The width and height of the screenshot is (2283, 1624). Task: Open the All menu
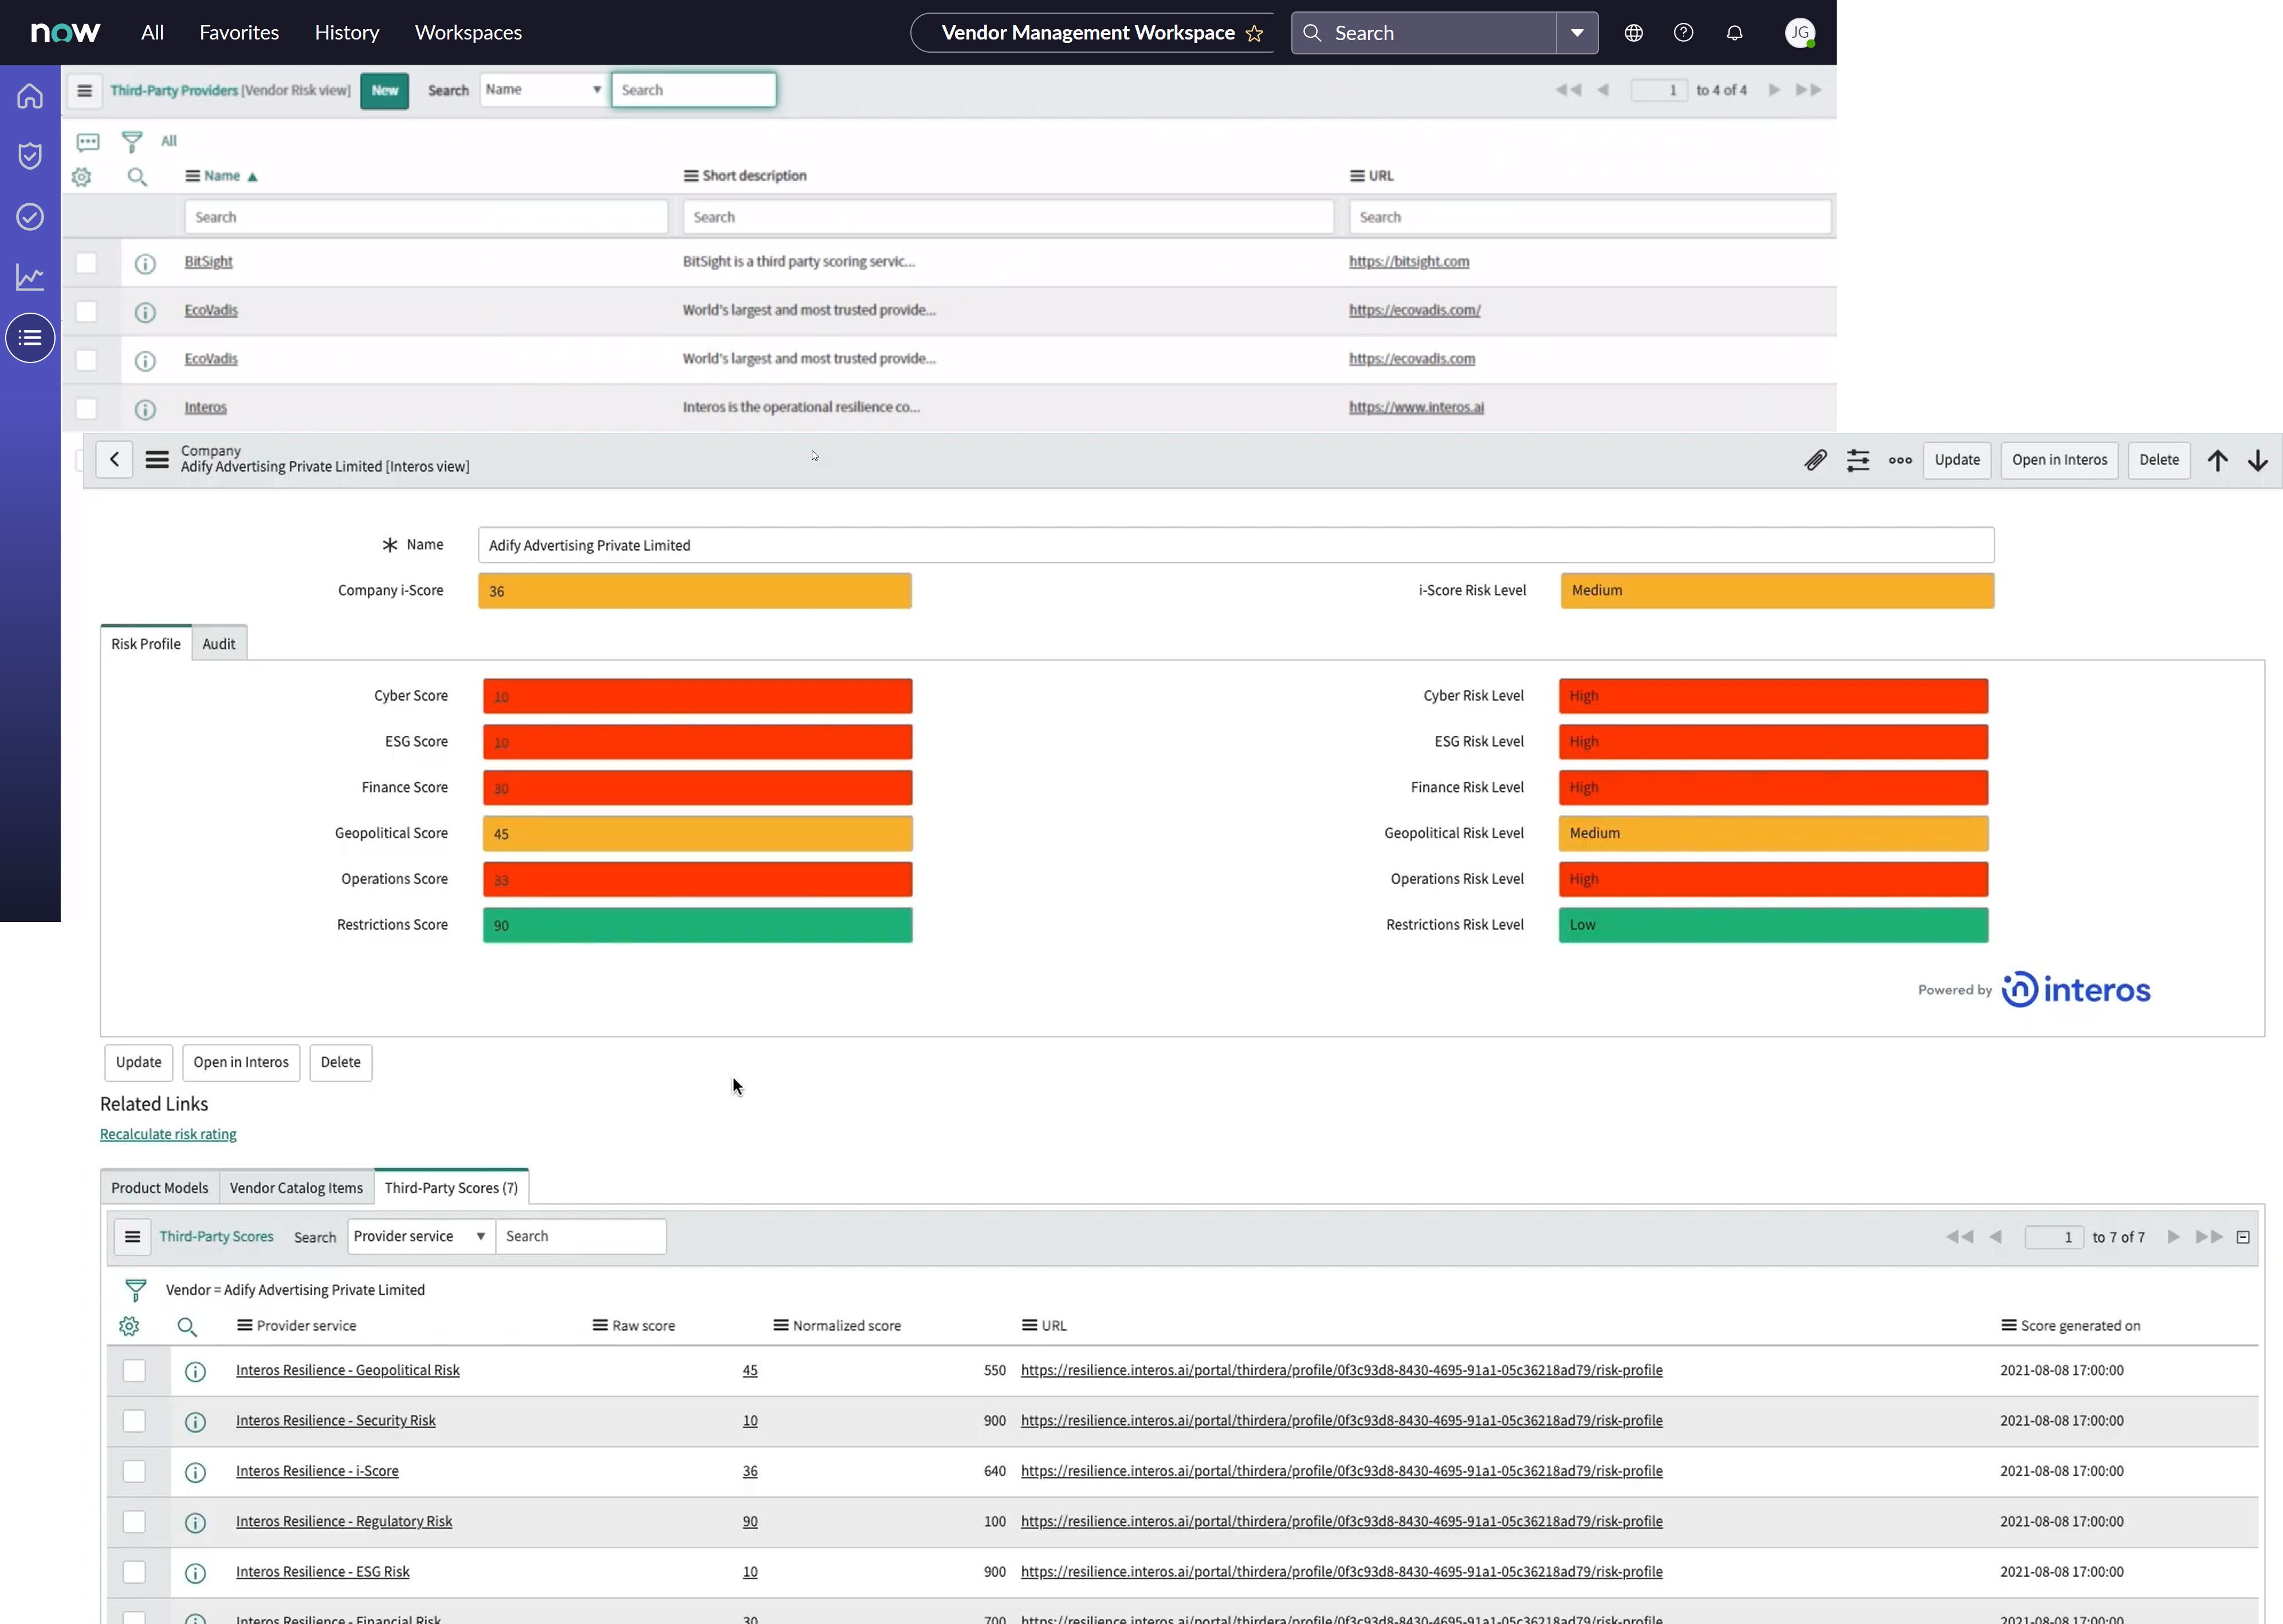click(152, 33)
